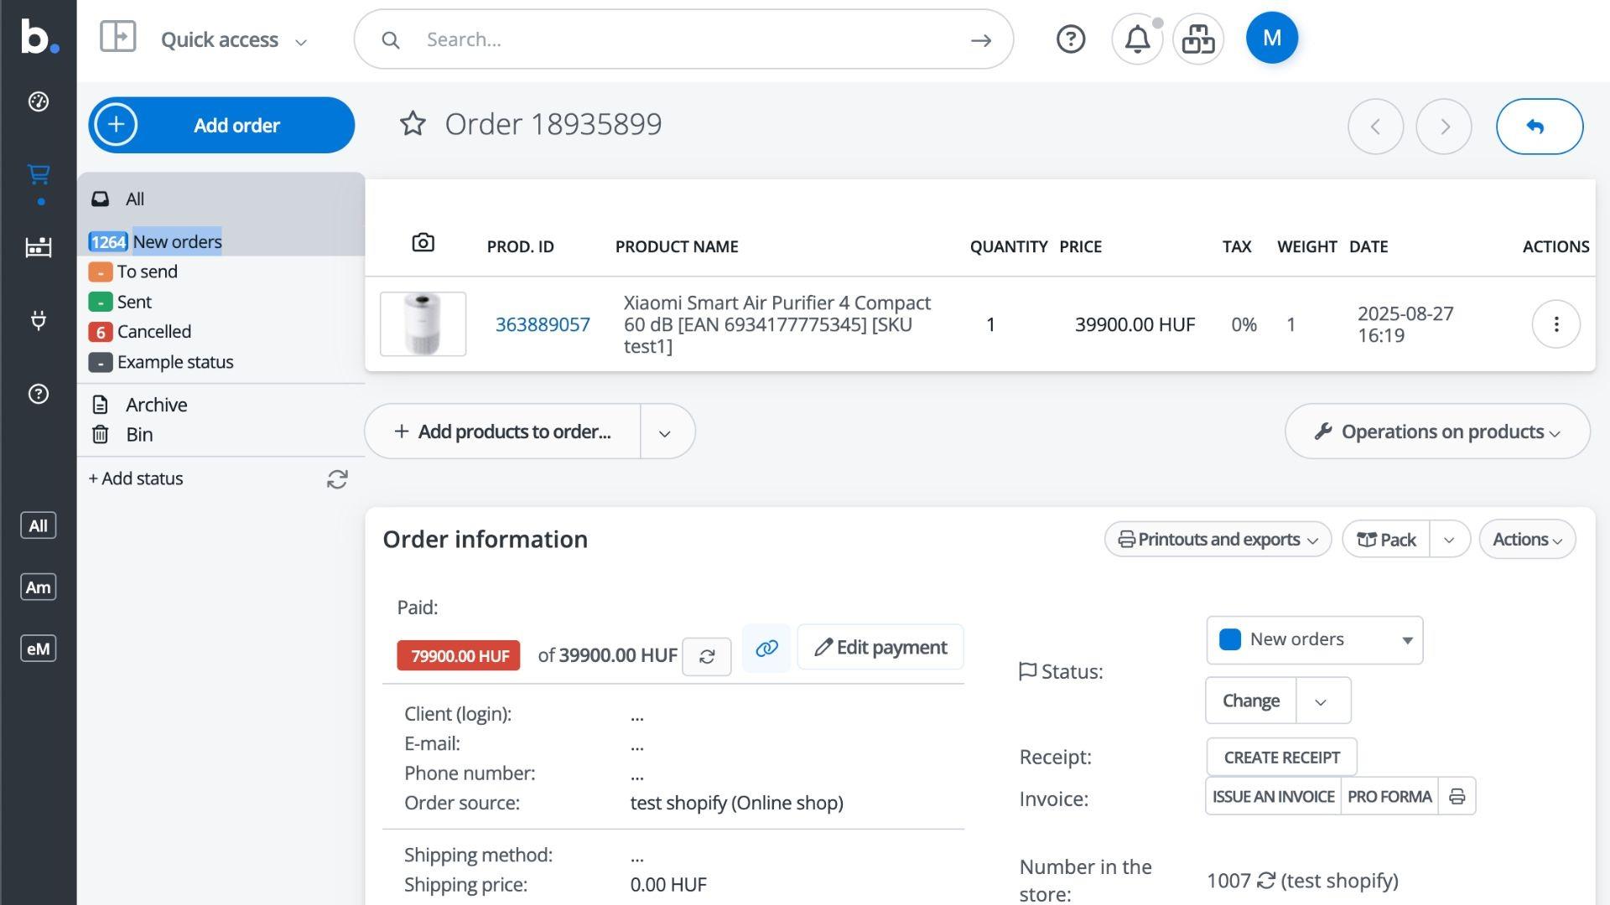Refresh the paid amount
Screen dimensions: 1610x905
coord(707,656)
